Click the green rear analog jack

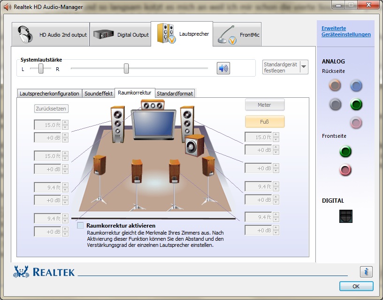(x=356, y=104)
